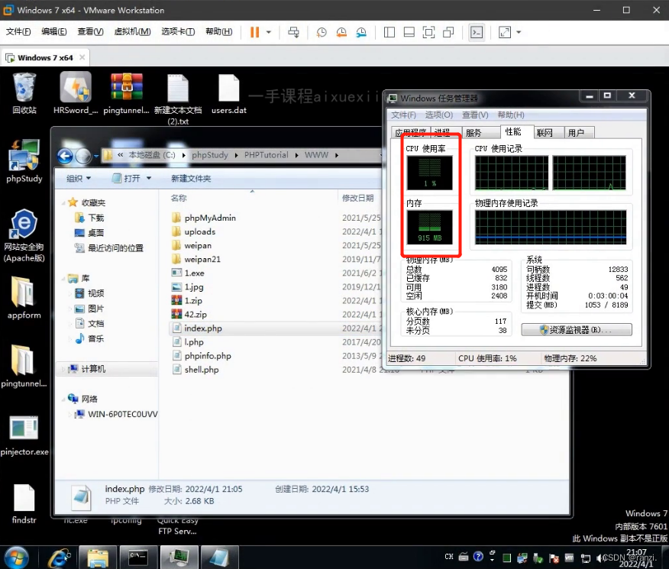Open the VMware console view button
Screen dimensions: 669x569
click(x=476, y=32)
